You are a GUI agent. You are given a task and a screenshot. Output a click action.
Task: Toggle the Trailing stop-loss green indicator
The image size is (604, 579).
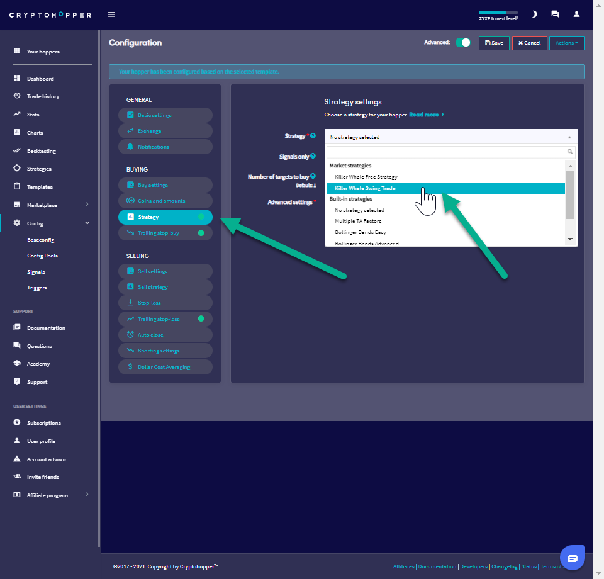click(x=201, y=319)
